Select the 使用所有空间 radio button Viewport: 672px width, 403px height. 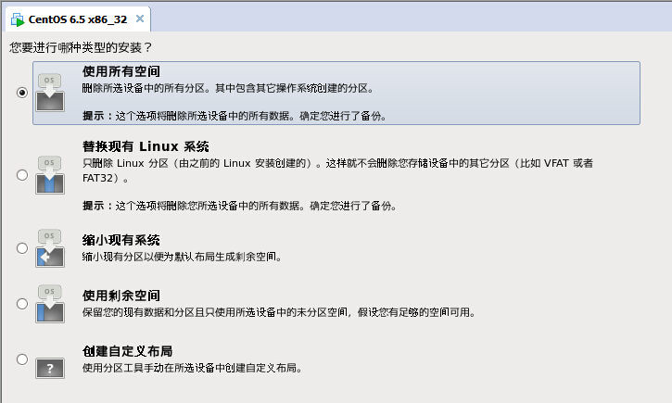click(x=22, y=92)
